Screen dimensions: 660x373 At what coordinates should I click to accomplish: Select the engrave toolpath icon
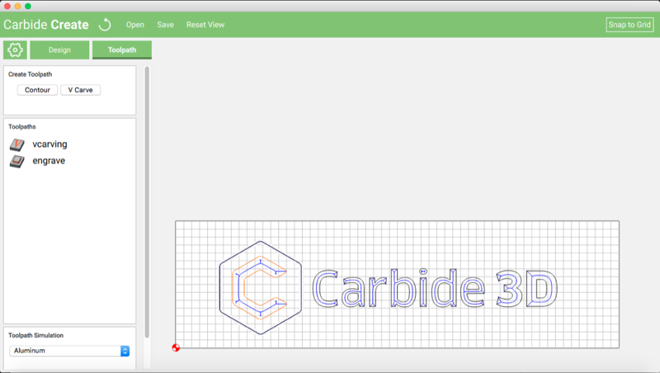tap(17, 161)
